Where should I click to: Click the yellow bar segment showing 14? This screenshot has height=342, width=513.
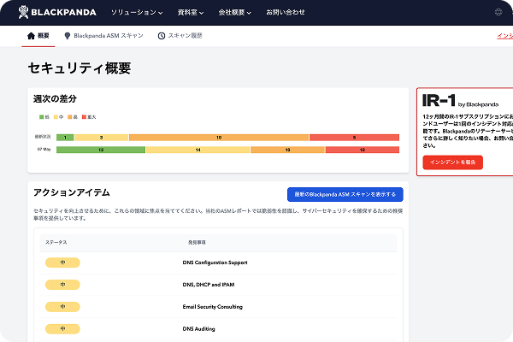click(198, 150)
